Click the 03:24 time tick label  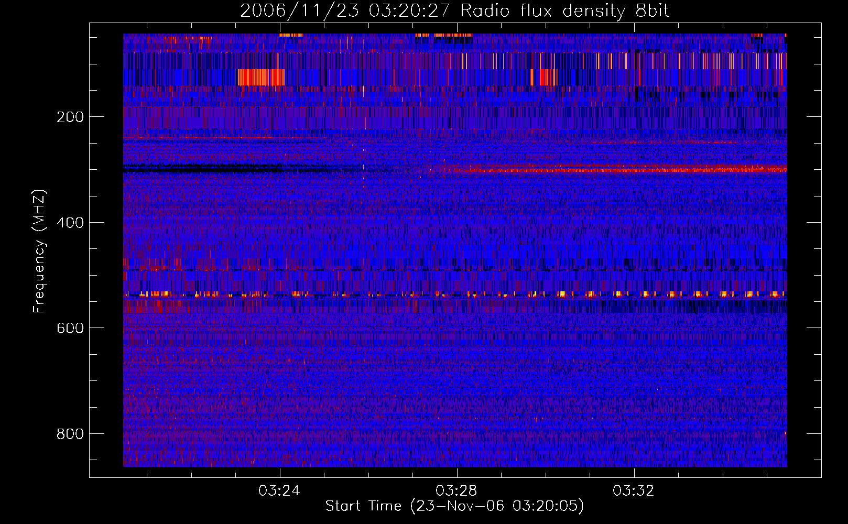click(x=279, y=491)
